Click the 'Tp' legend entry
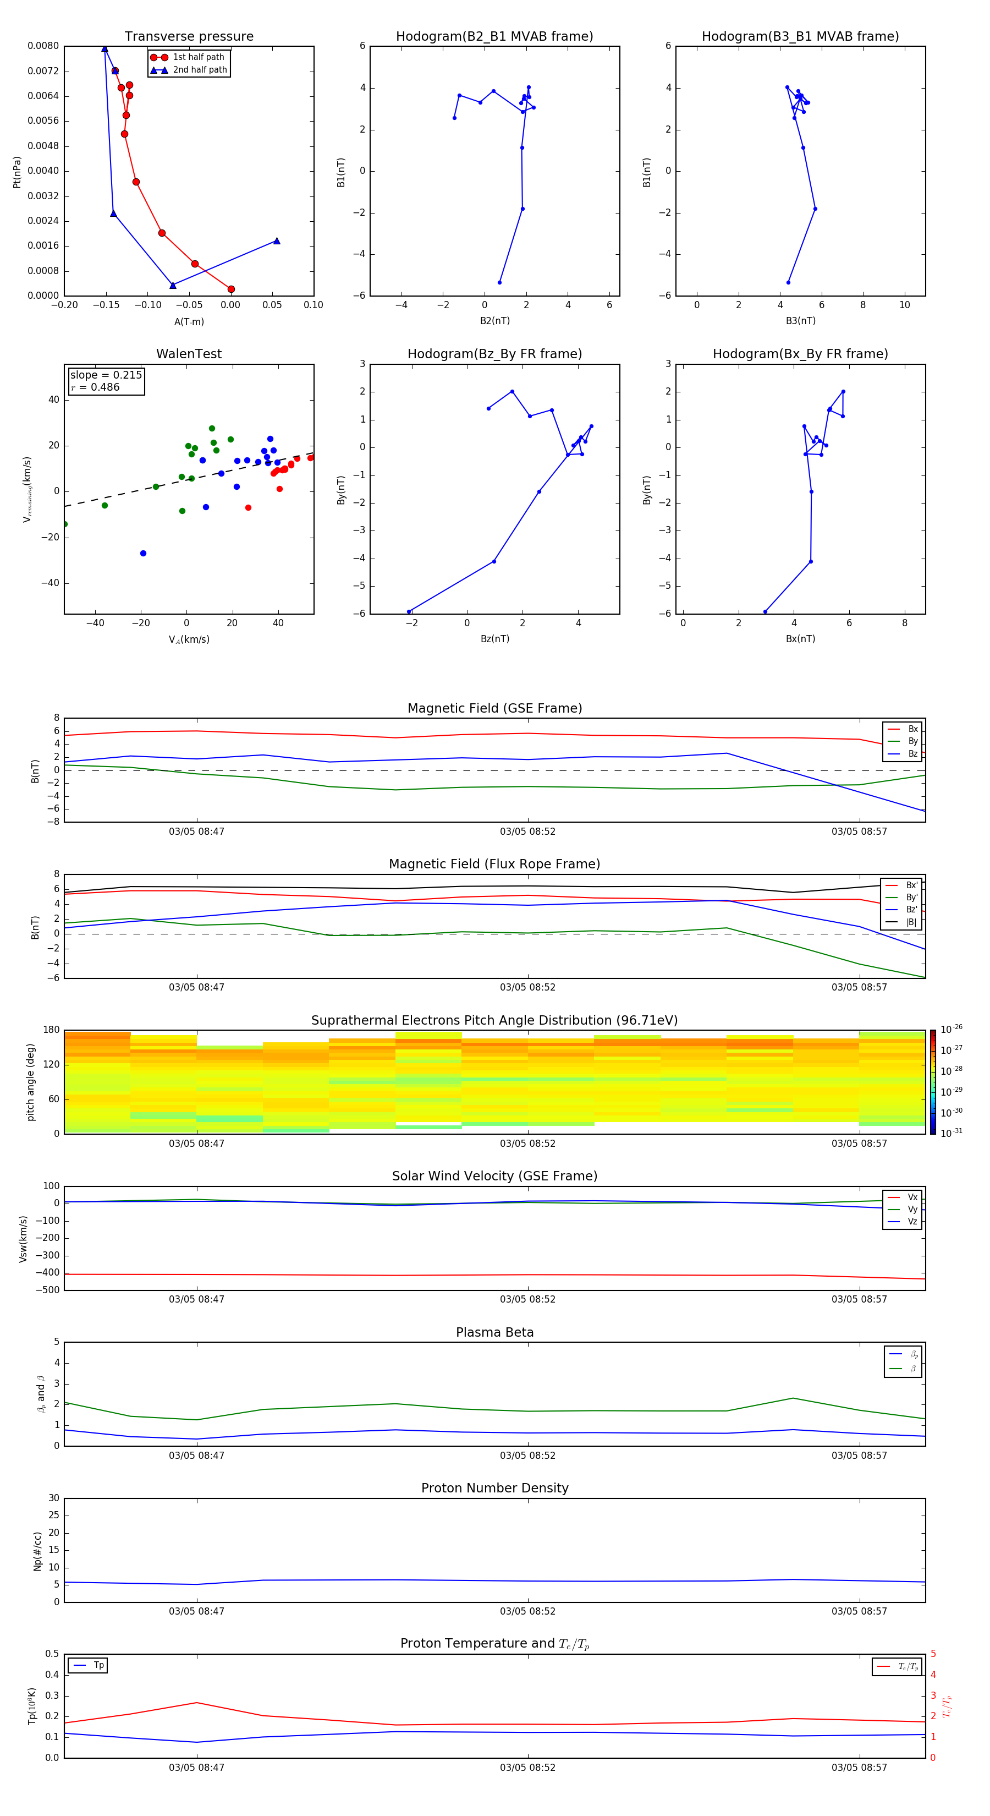Image resolution: width=990 pixels, height=1816 pixels. (88, 1665)
